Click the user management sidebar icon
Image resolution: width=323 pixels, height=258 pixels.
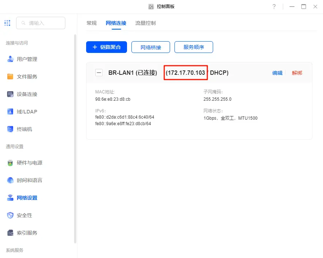pyautogui.click(x=11, y=59)
